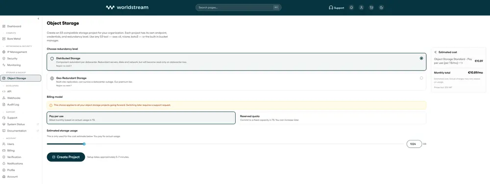
Task: Open Documentation external link arrow
Action: [38, 131]
